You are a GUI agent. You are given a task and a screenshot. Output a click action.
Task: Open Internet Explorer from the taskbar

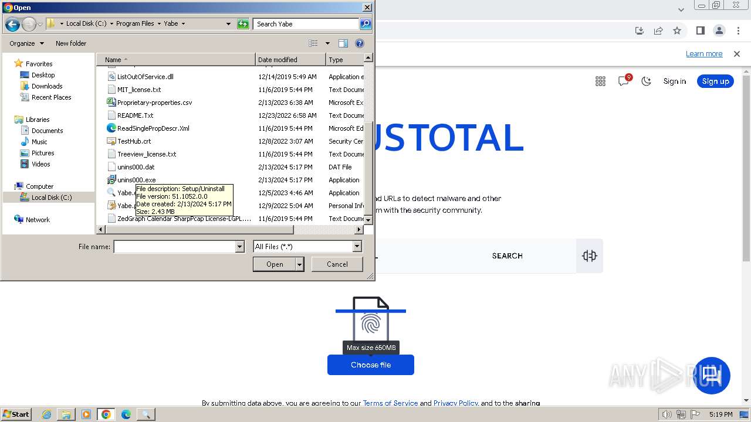tap(47, 414)
